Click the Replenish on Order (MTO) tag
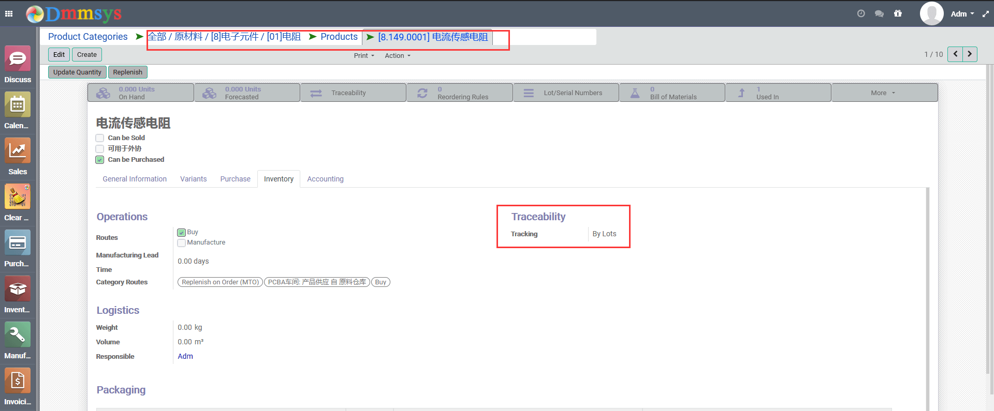Screen dimensions: 994x411 221,282
